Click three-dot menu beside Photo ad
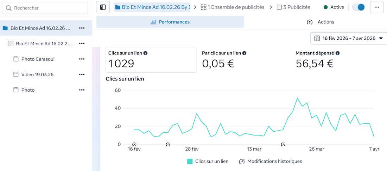Screen dimensions: 387x171 point(82,90)
